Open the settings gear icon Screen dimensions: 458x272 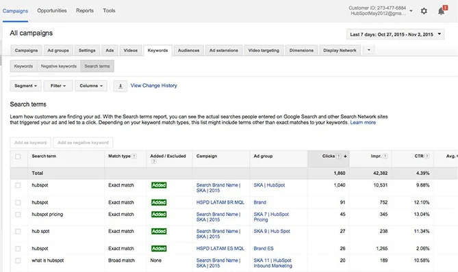pos(424,11)
